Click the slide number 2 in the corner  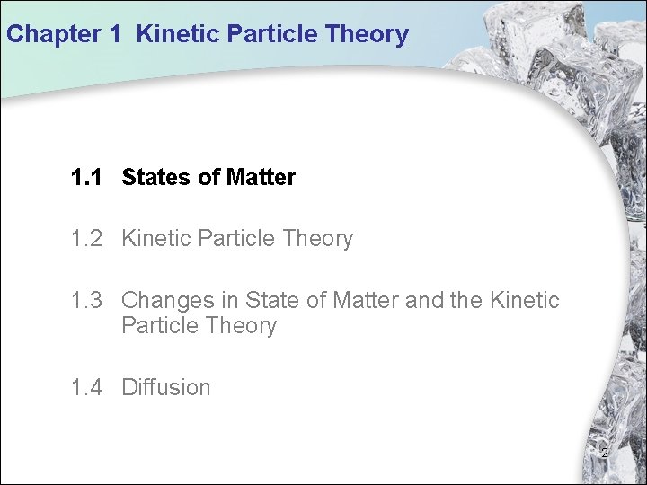[x=605, y=453]
